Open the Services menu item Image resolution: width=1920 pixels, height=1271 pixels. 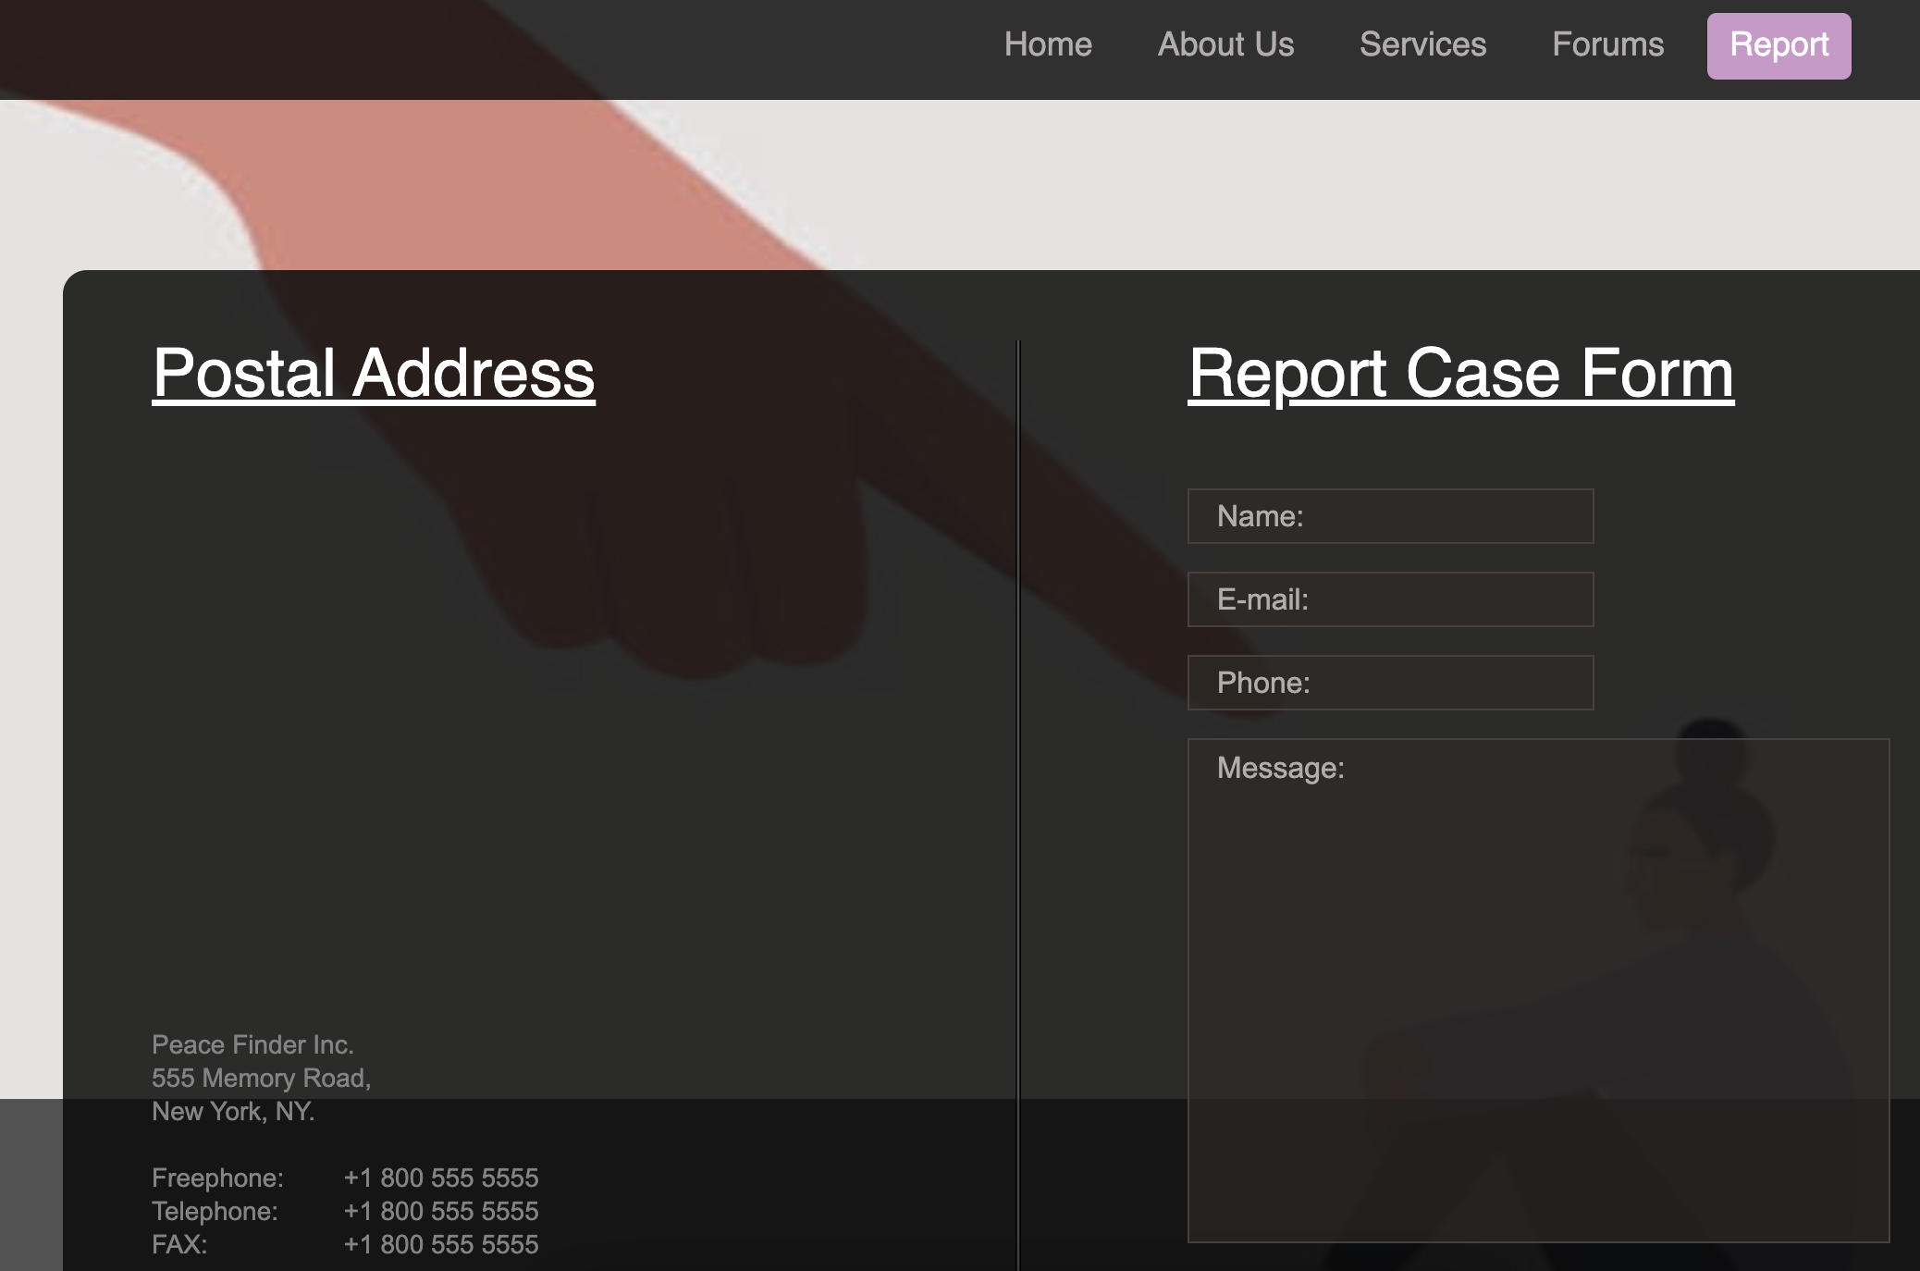1422,44
